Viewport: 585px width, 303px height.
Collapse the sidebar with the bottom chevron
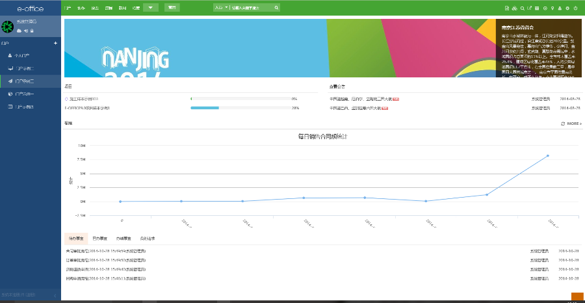tap(55, 296)
